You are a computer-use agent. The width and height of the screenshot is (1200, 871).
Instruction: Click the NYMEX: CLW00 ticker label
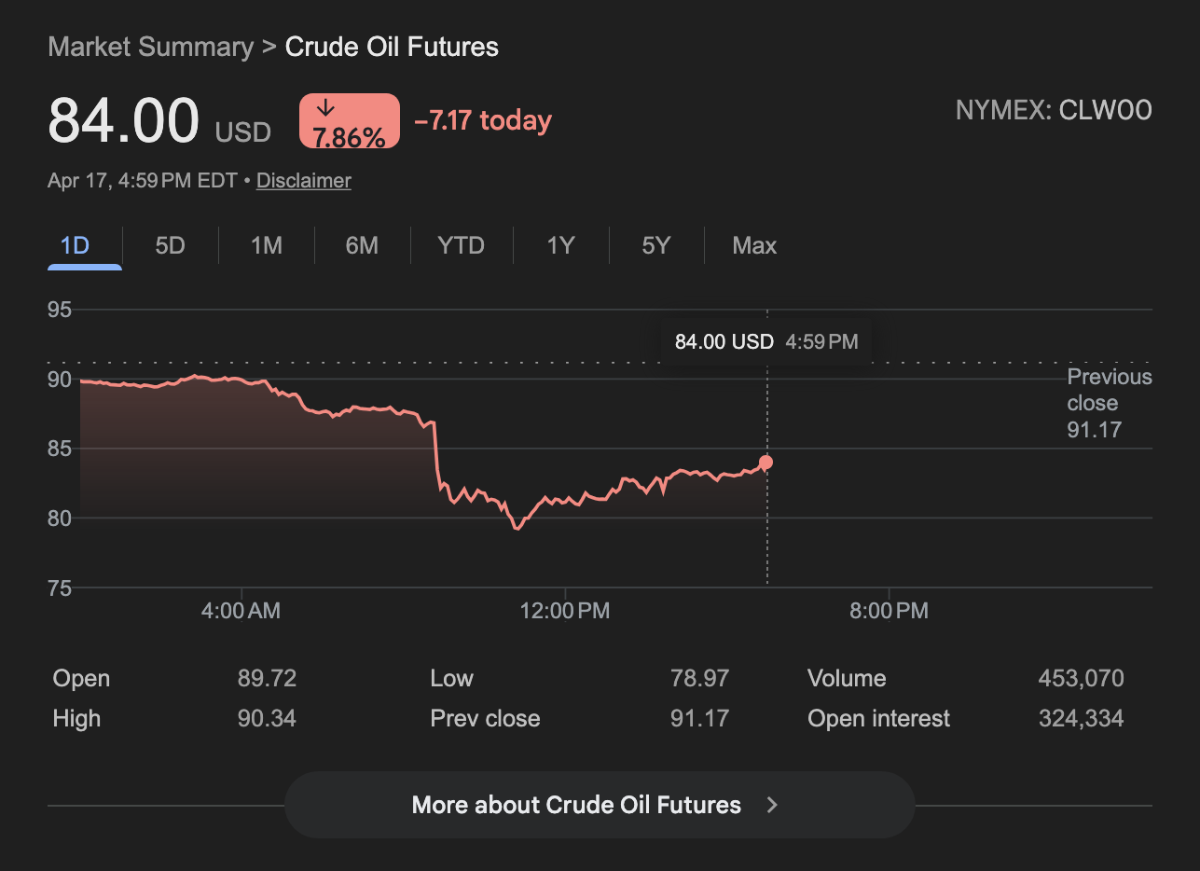click(1054, 111)
